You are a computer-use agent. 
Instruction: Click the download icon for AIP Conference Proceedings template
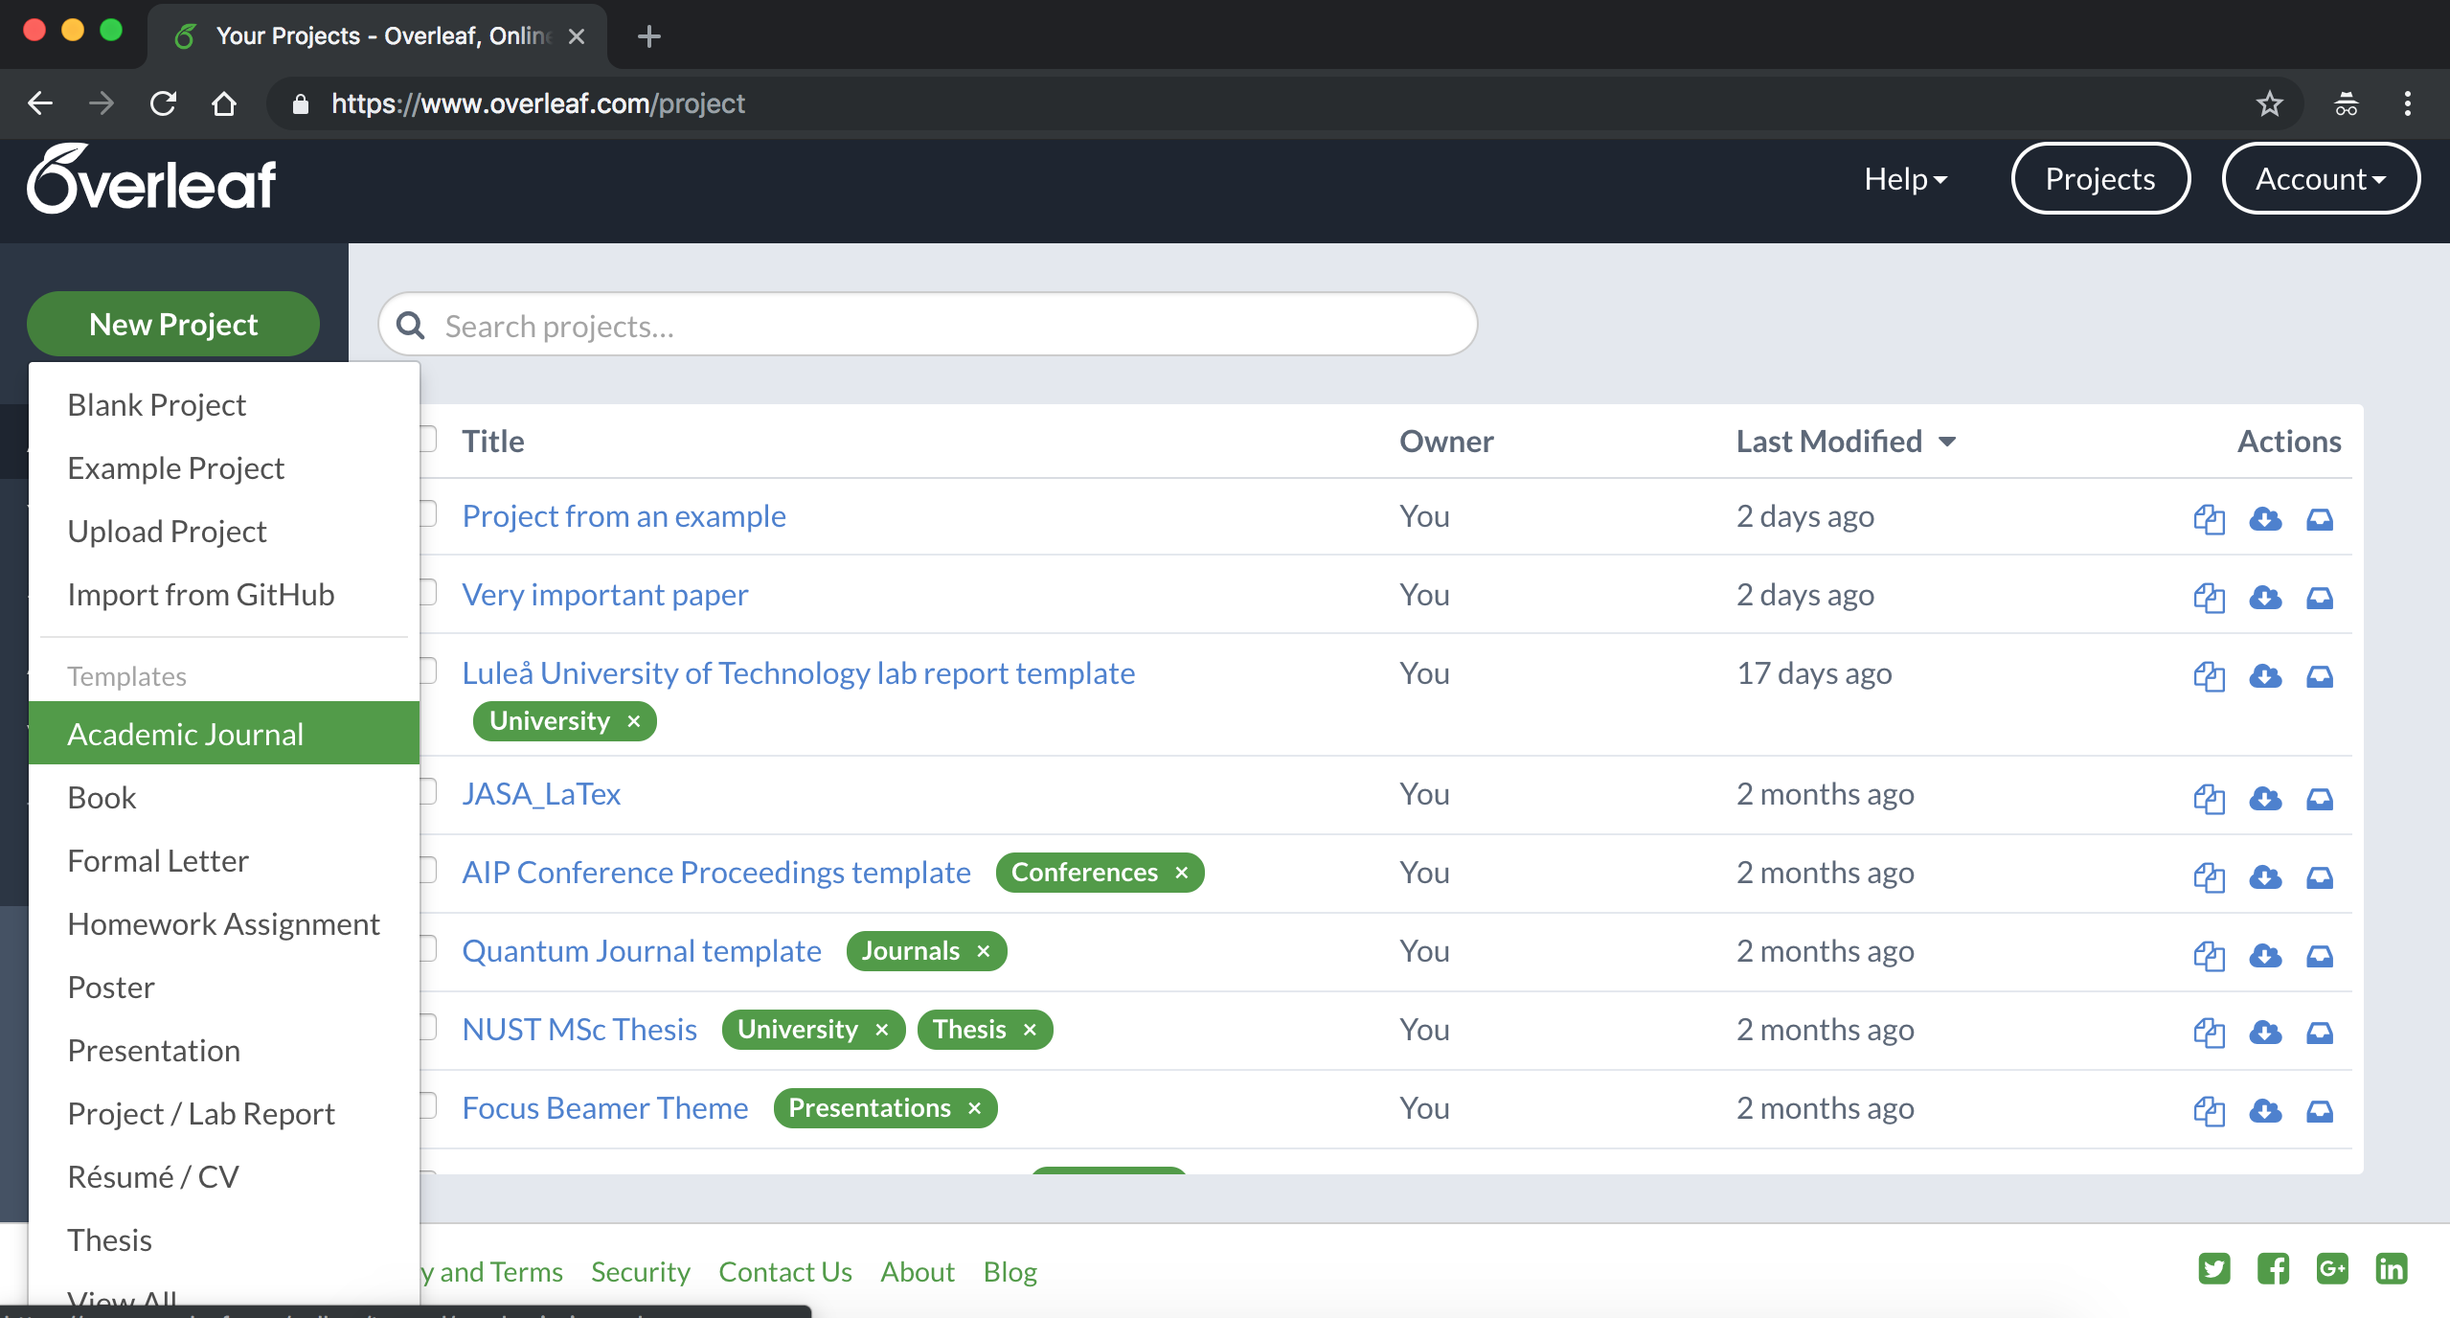click(2263, 875)
